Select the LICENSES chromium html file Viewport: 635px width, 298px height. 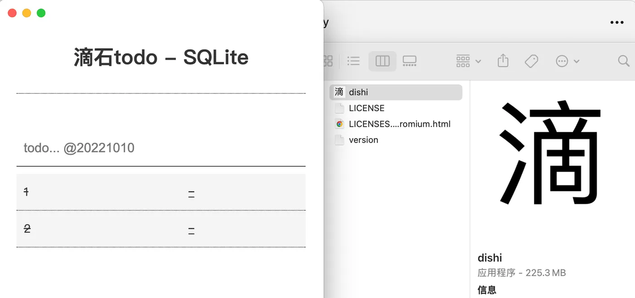(399, 124)
